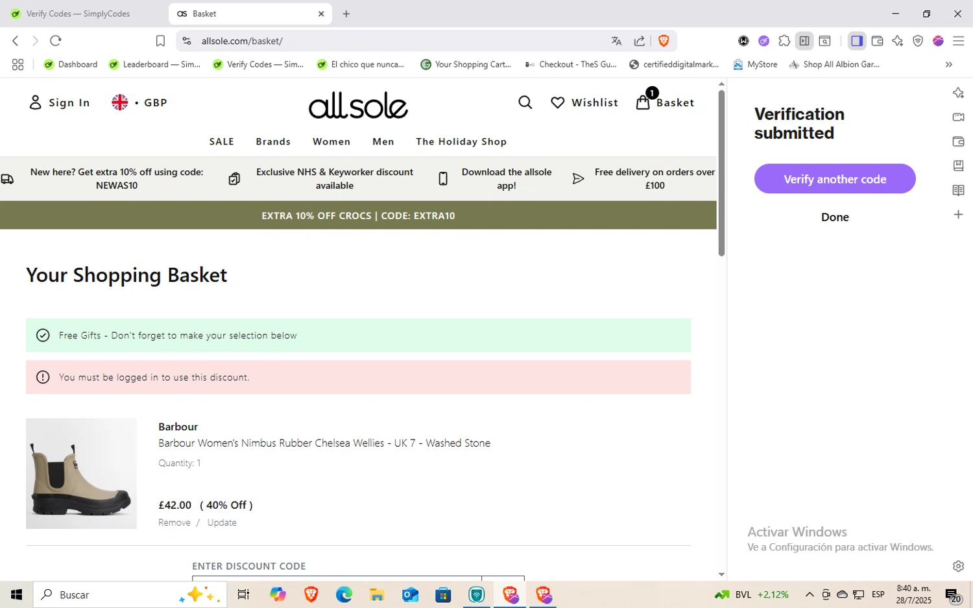
Task: Open the Leaderboard bookmark
Action: click(154, 64)
